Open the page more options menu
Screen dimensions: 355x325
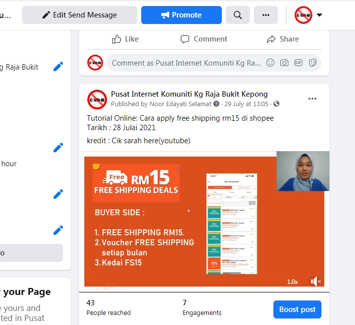pos(265,15)
